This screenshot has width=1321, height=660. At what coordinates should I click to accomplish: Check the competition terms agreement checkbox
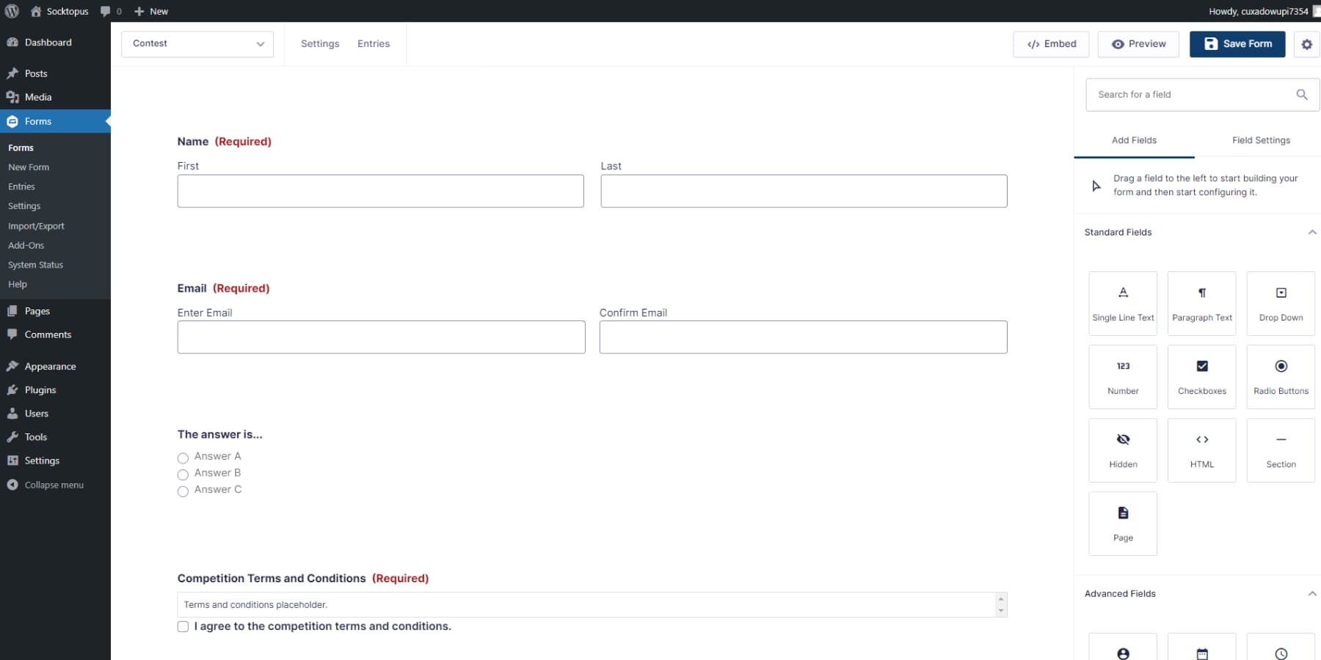183,627
